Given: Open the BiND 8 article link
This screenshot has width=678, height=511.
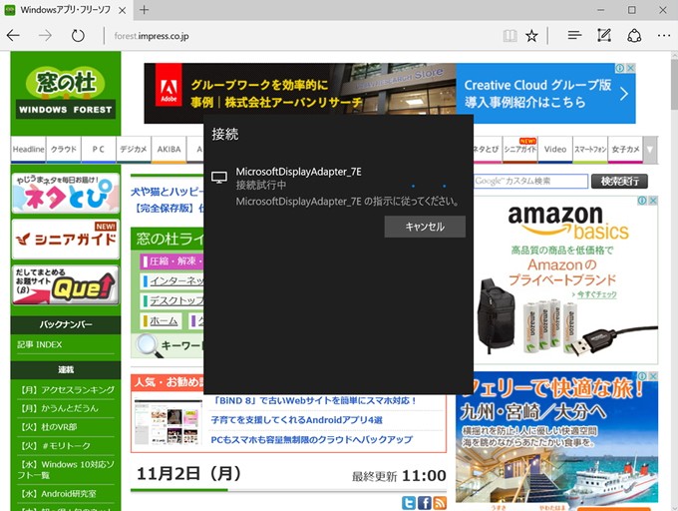Looking at the screenshot, I should tap(315, 400).
